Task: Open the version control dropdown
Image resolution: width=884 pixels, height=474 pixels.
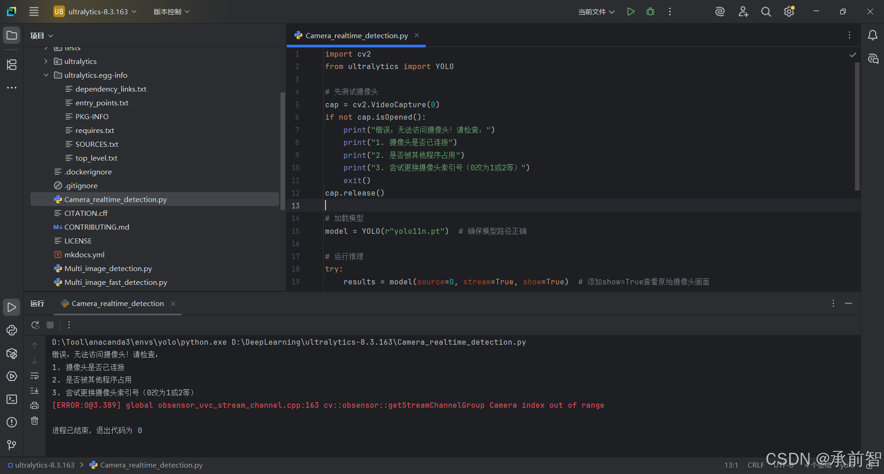Action: pyautogui.click(x=171, y=12)
